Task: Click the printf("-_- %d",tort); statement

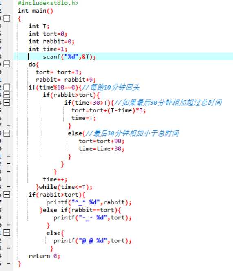Action: pyautogui.click(x=93, y=217)
